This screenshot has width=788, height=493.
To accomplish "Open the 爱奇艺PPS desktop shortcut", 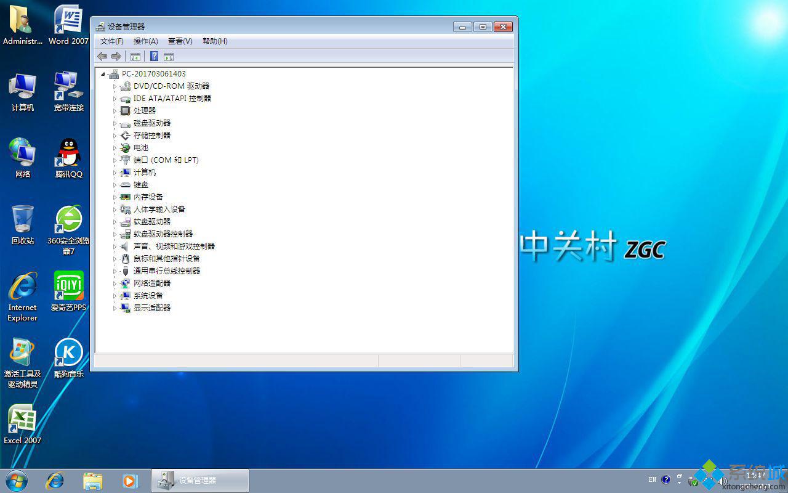I will 68,291.
